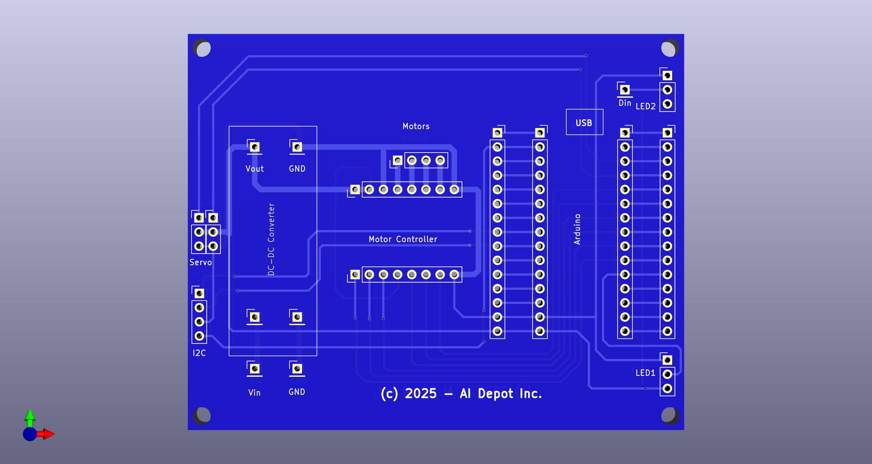Pick the square pad above the Vout label
The width and height of the screenshot is (872, 464).
255,147
